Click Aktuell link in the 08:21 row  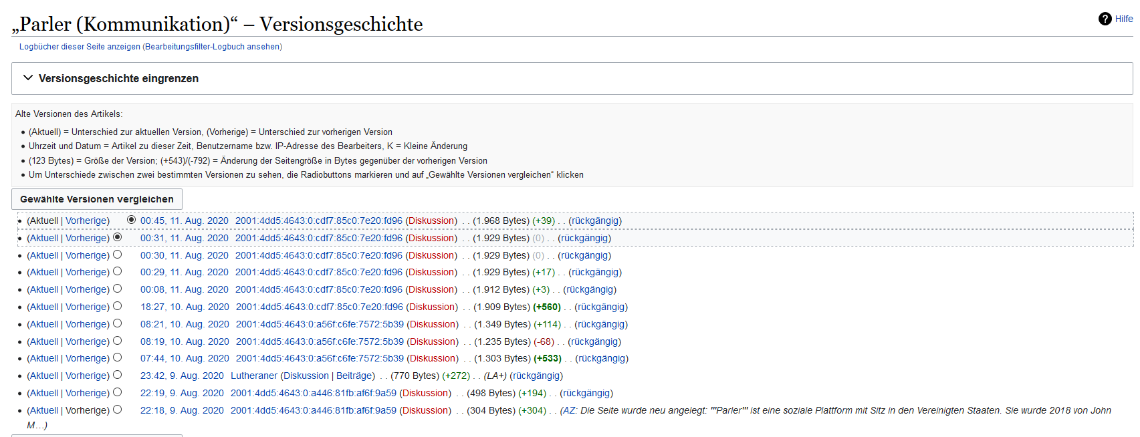tap(44, 325)
